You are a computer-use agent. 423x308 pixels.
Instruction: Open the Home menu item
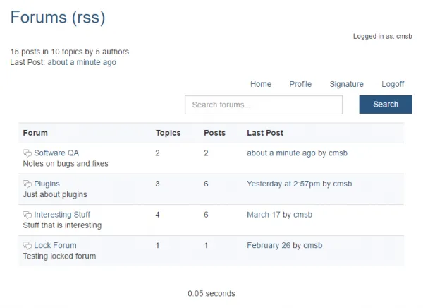(x=260, y=84)
